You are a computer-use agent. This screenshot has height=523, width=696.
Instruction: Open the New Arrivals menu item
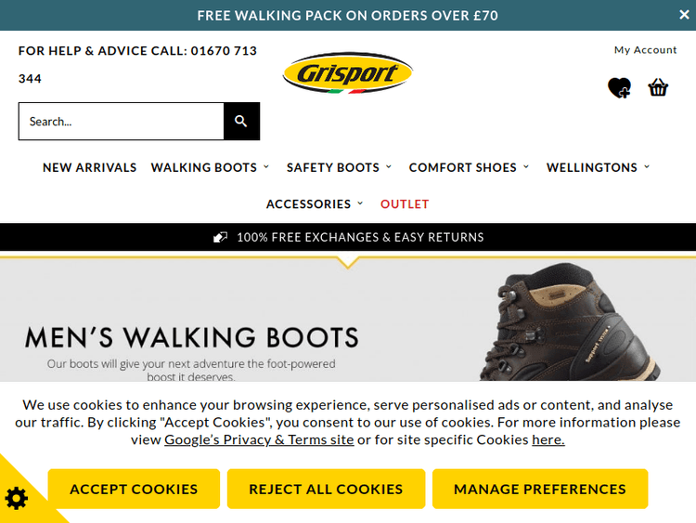click(x=90, y=167)
